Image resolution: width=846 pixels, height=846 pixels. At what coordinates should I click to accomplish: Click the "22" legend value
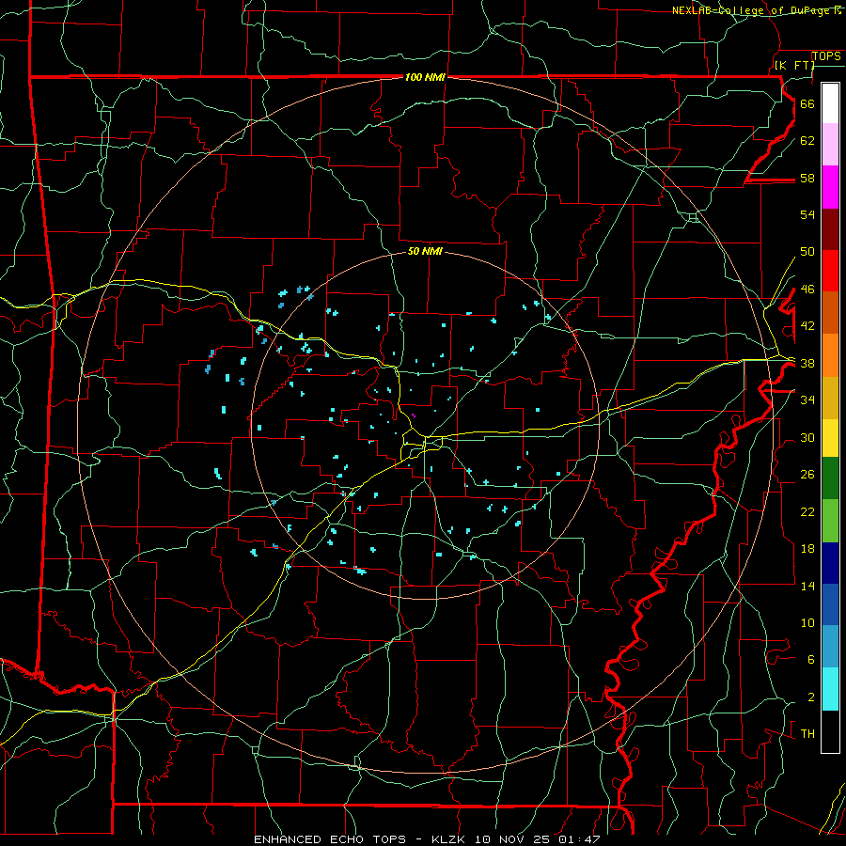coord(807,511)
